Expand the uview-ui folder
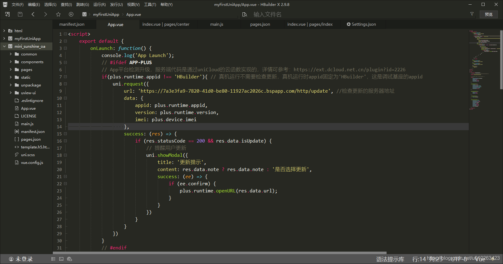This screenshot has height=264, width=503. coord(11,93)
